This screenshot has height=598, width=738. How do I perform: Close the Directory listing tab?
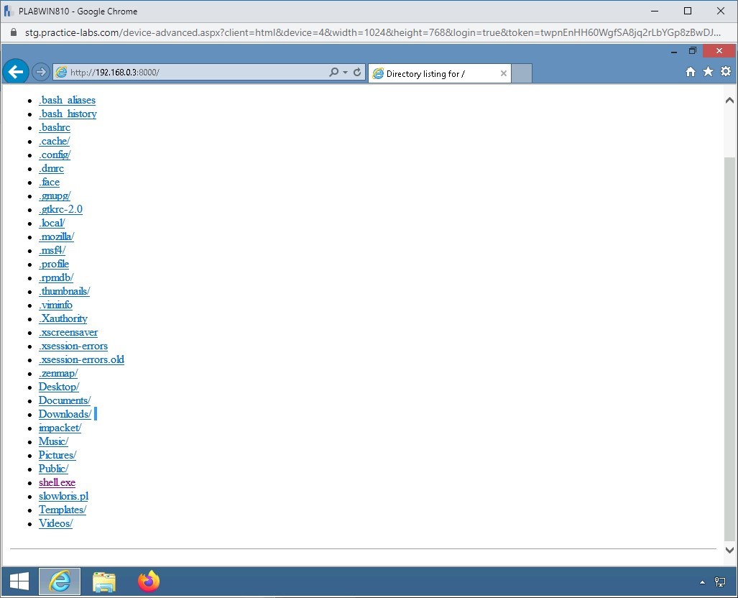pos(503,73)
